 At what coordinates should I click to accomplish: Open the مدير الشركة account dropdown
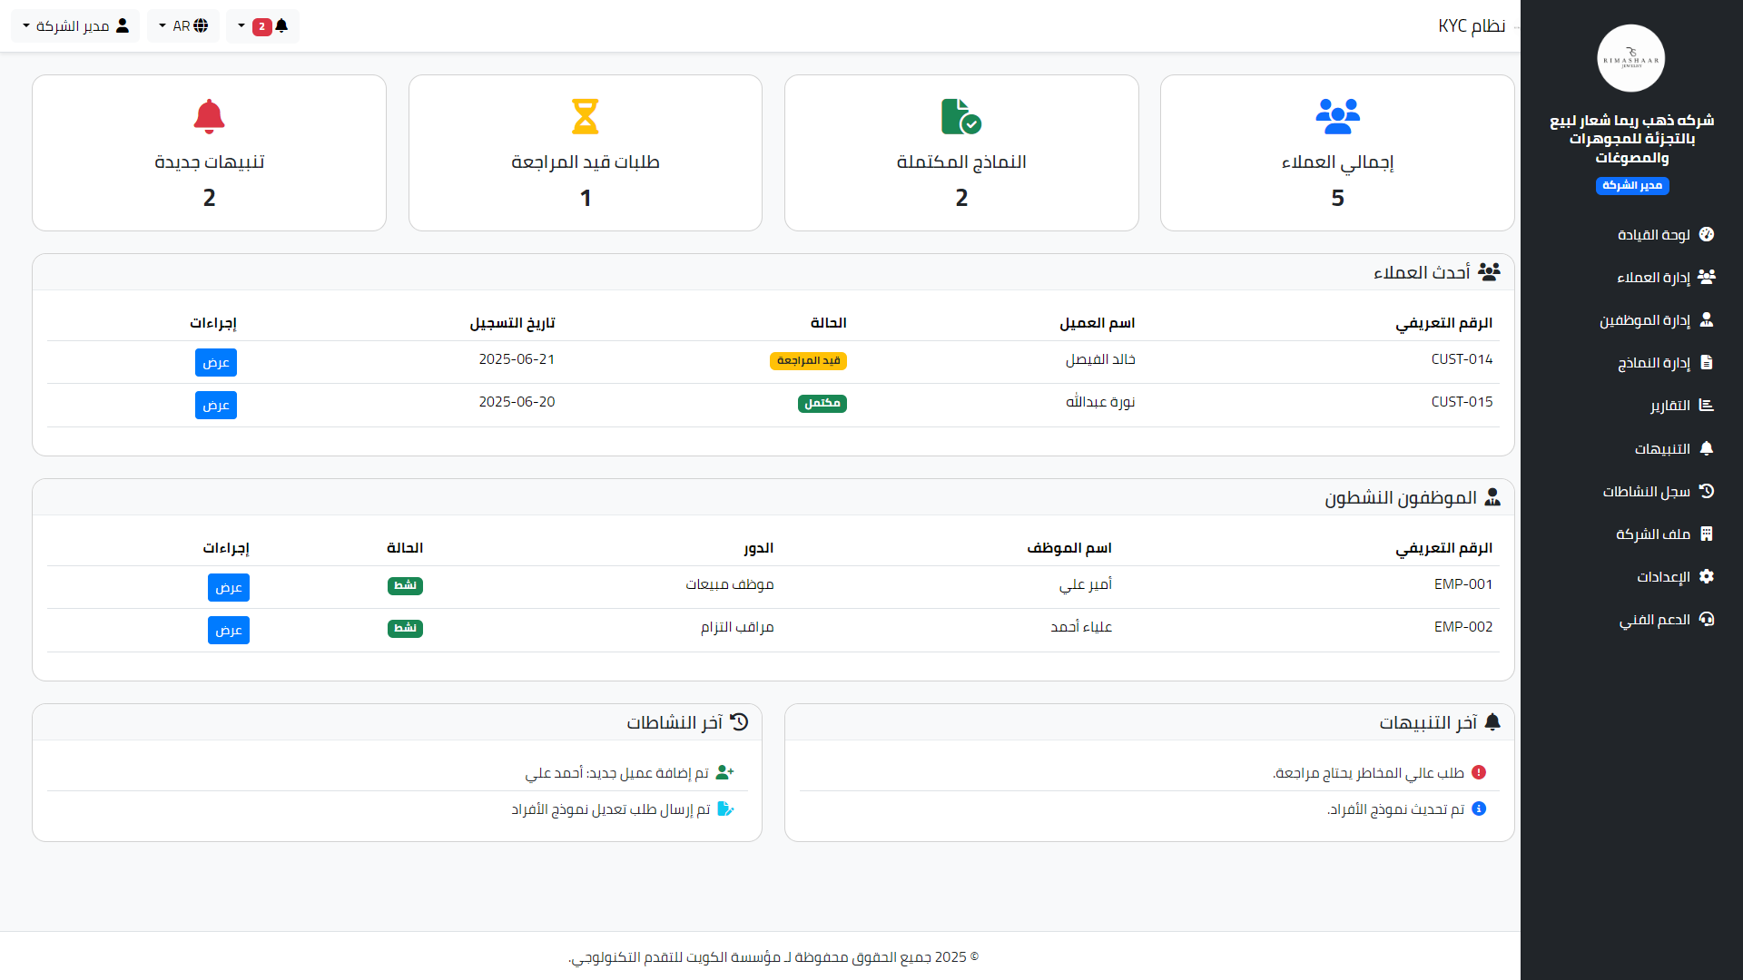click(x=75, y=26)
